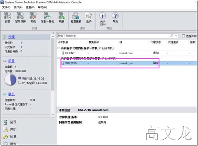Go to the 保护 workspace
198x146 pixels.
click(x=13, y=129)
